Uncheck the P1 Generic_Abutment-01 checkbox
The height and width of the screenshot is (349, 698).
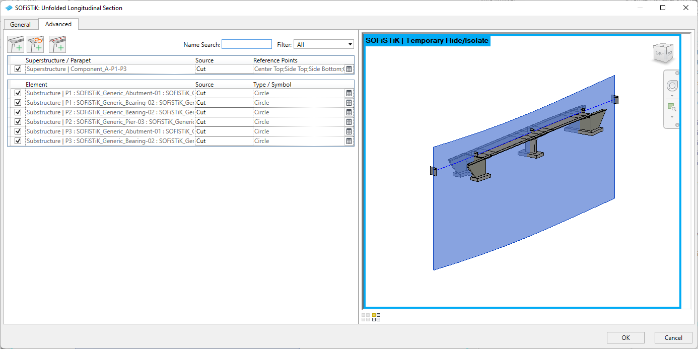18,93
